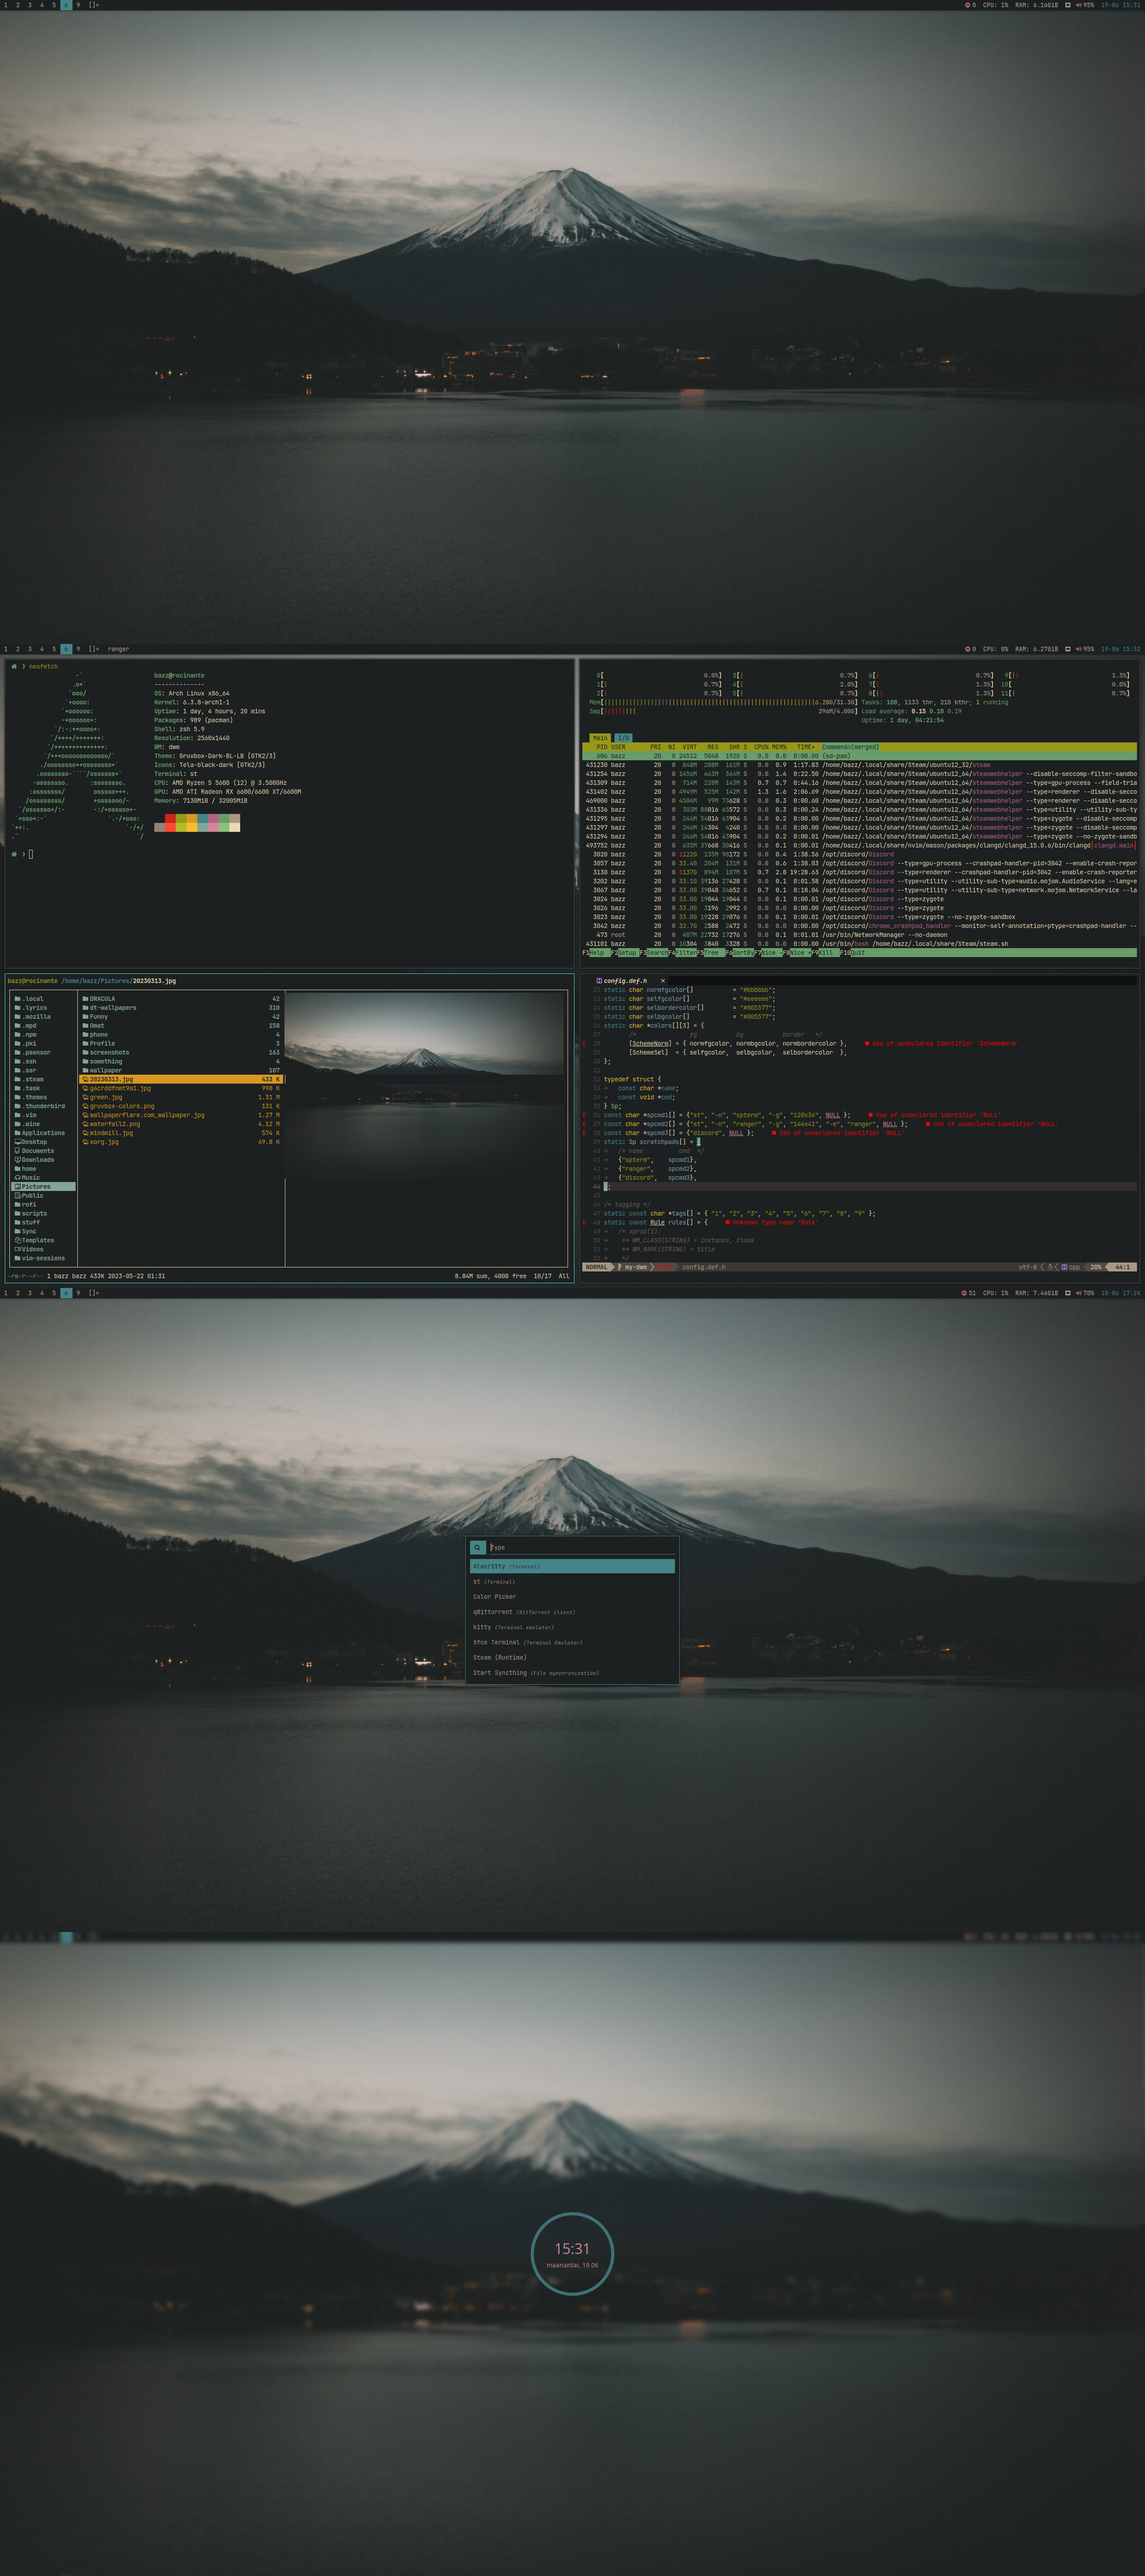
Task: Select Alacritty (Terminal) entry in rofi
Action: 572,1566
